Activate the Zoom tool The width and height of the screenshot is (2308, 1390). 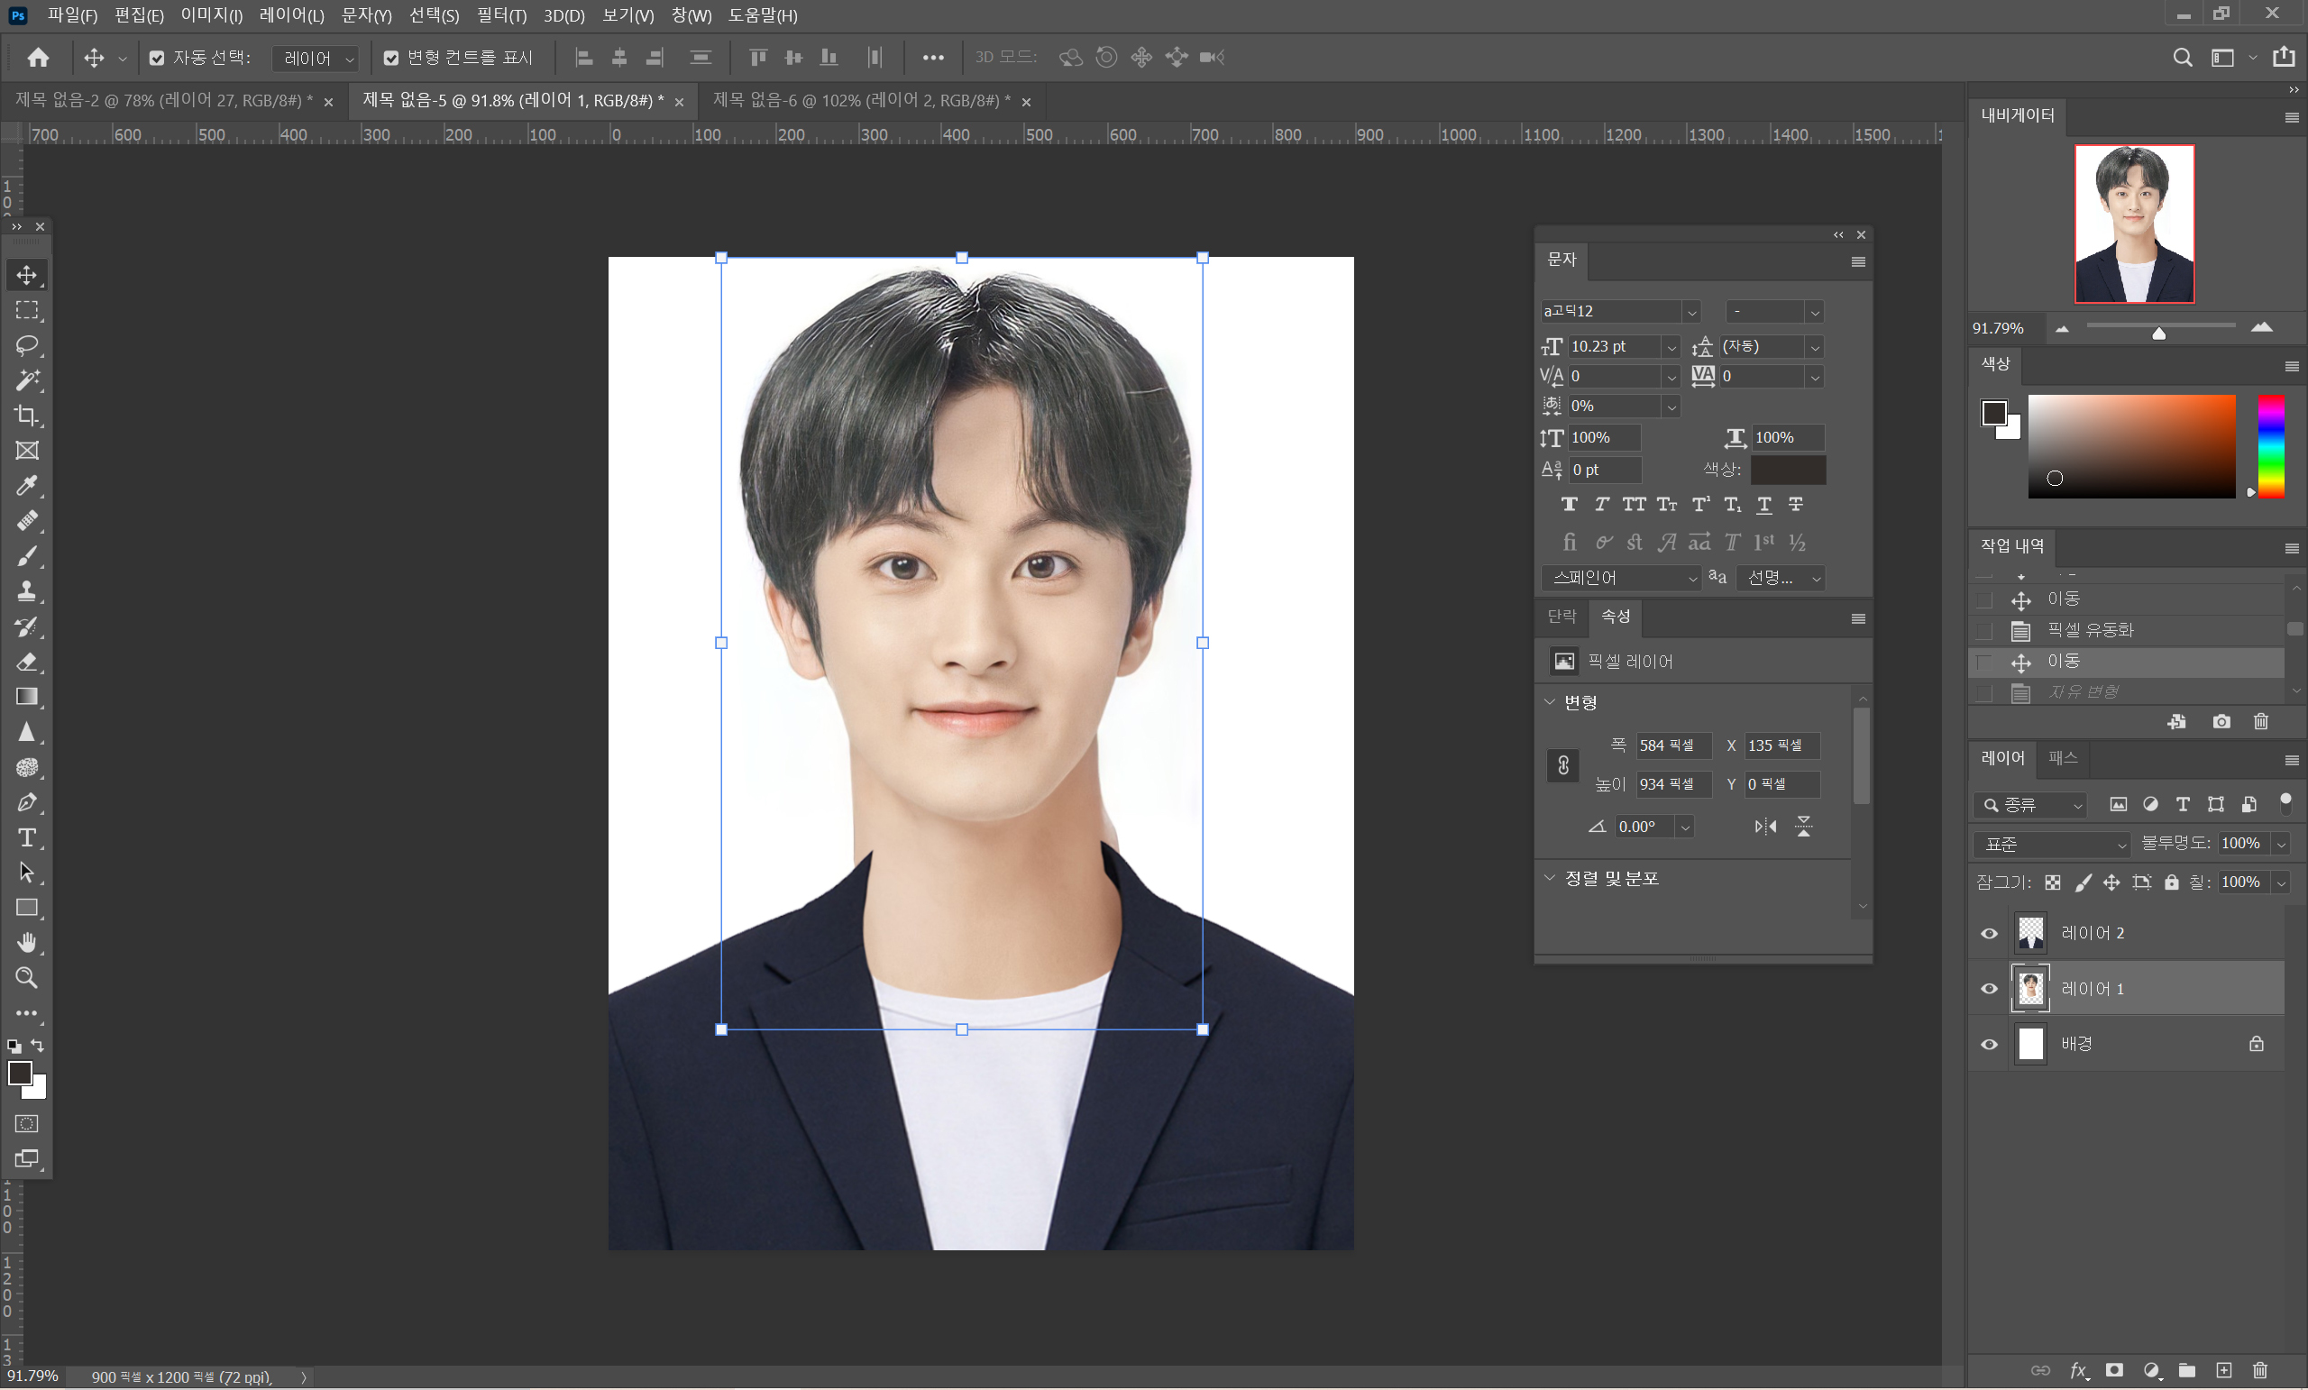click(x=26, y=978)
